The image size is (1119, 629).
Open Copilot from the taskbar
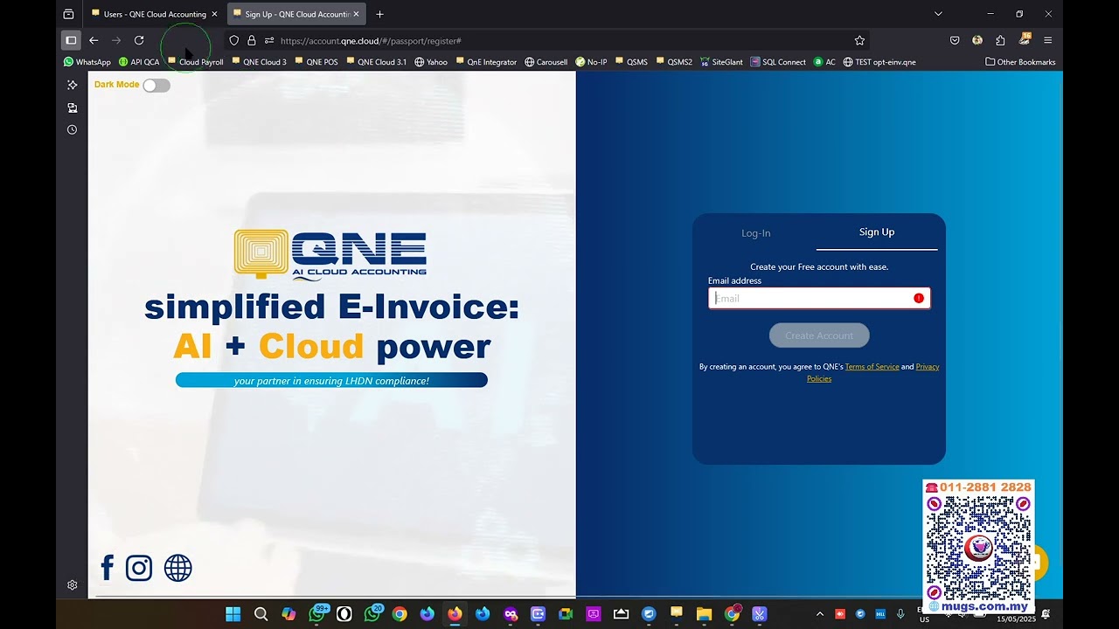[288, 614]
